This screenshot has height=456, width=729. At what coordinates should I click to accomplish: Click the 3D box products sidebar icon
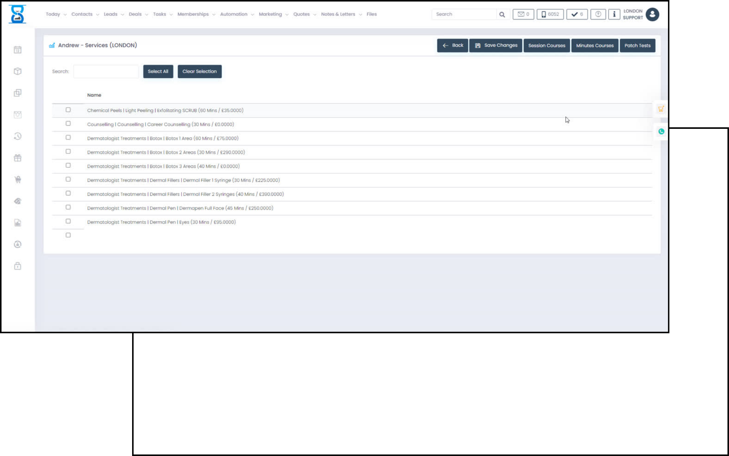17,71
